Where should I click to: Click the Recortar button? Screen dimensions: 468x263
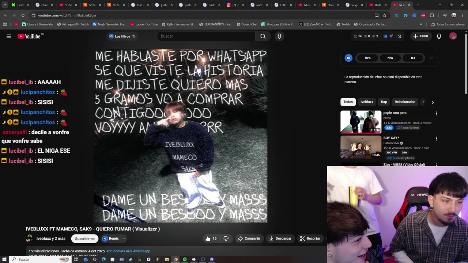pos(310,239)
